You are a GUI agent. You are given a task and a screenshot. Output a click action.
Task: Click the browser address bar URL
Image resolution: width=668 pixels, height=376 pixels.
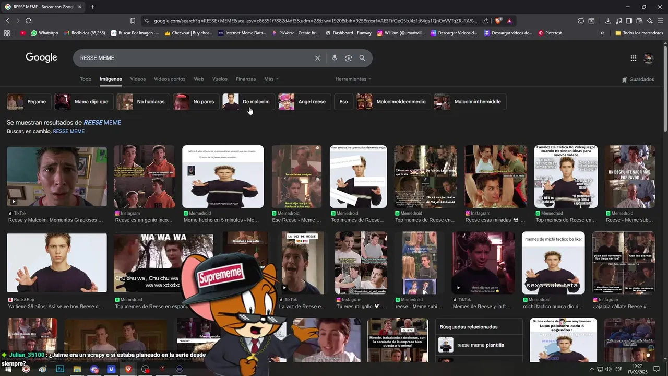coord(315,21)
